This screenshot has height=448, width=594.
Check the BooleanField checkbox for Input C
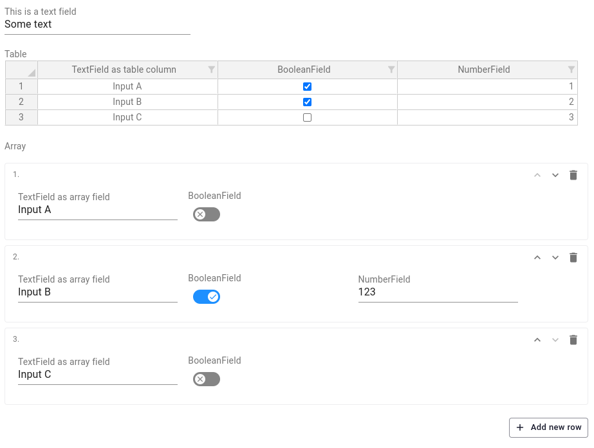pyautogui.click(x=307, y=117)
